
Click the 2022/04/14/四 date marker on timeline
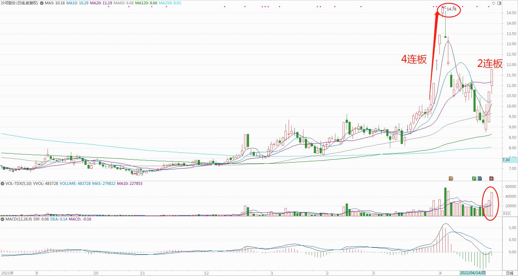point(473,273)
